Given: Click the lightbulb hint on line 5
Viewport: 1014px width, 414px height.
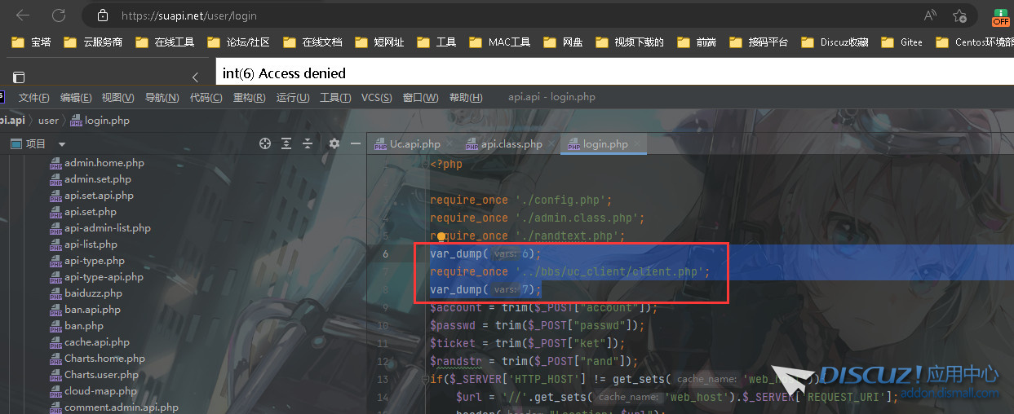Looking at the screenshot, I should pos(441,236).
